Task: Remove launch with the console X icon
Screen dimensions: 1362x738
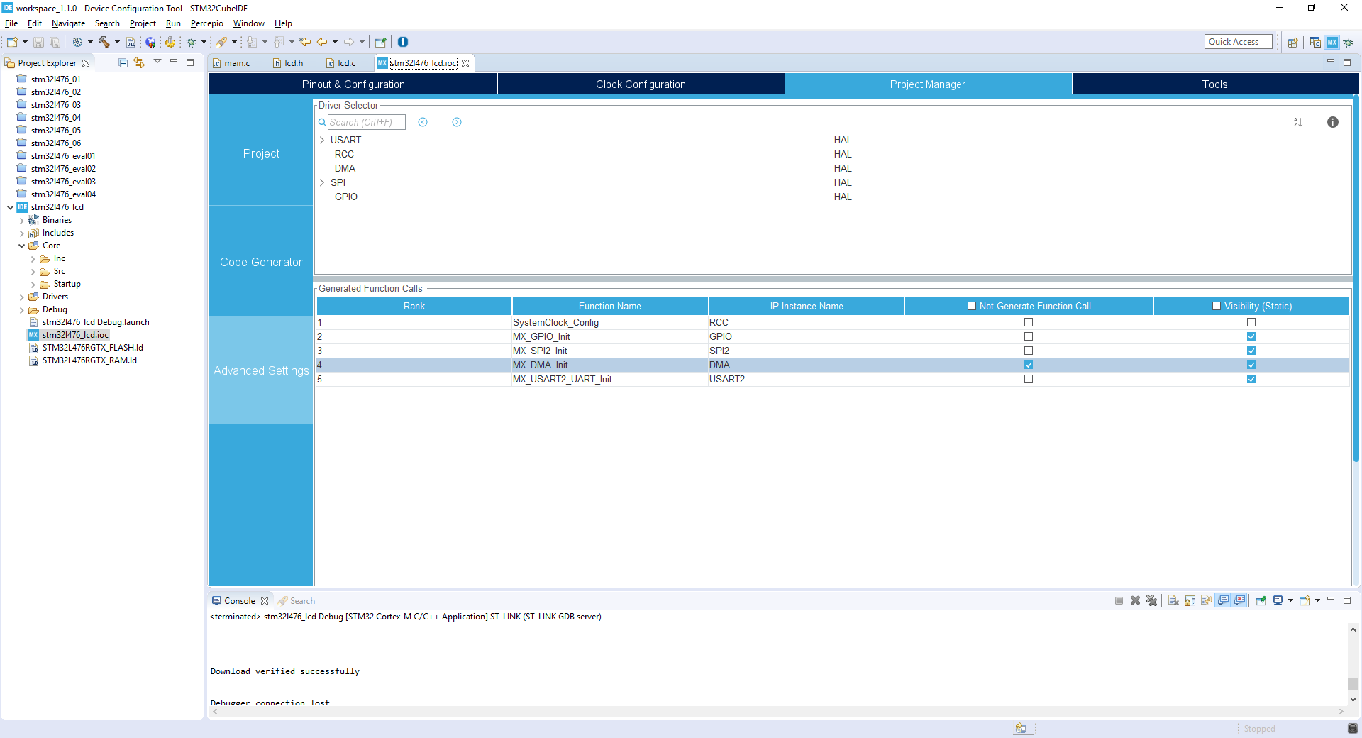Action: (x=1135, y=600)
